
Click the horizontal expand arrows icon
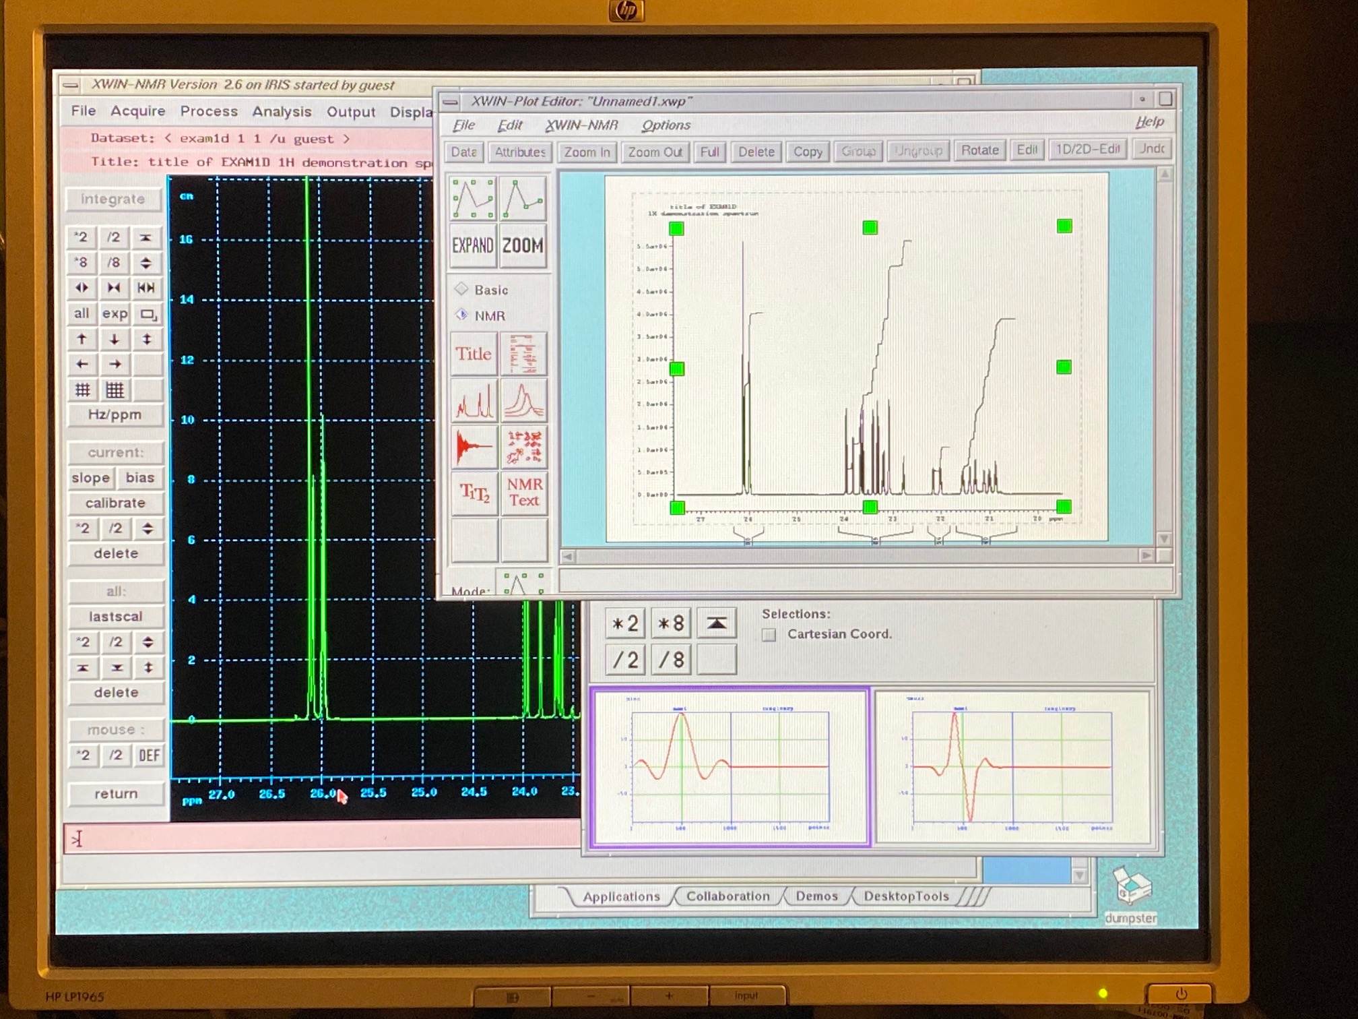[x=82, y=288]
